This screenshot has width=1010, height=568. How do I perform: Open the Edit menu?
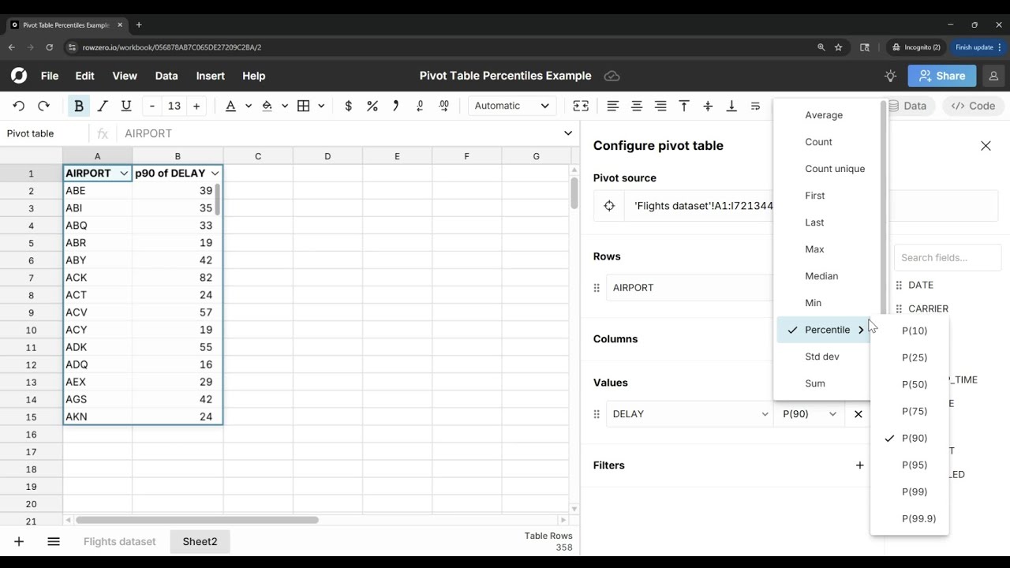[x=84, y=76]
